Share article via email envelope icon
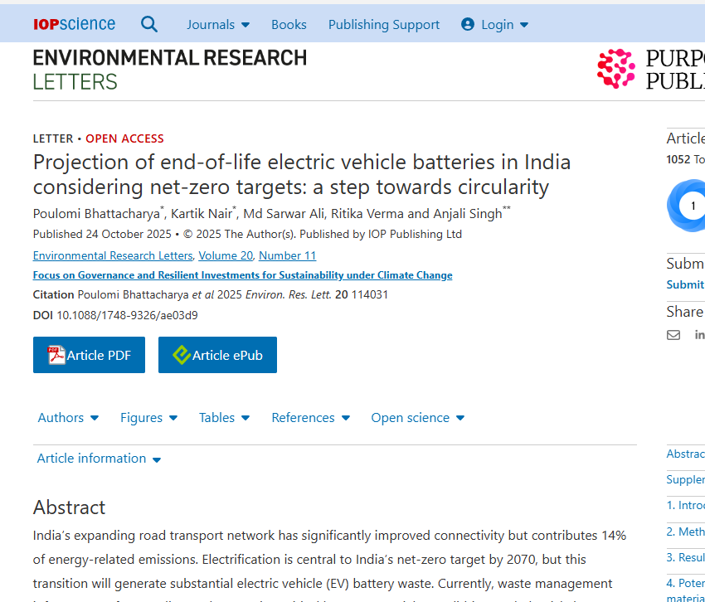Image resolution: width=705 pixels, height=602 pixels. tap(673, 335)
